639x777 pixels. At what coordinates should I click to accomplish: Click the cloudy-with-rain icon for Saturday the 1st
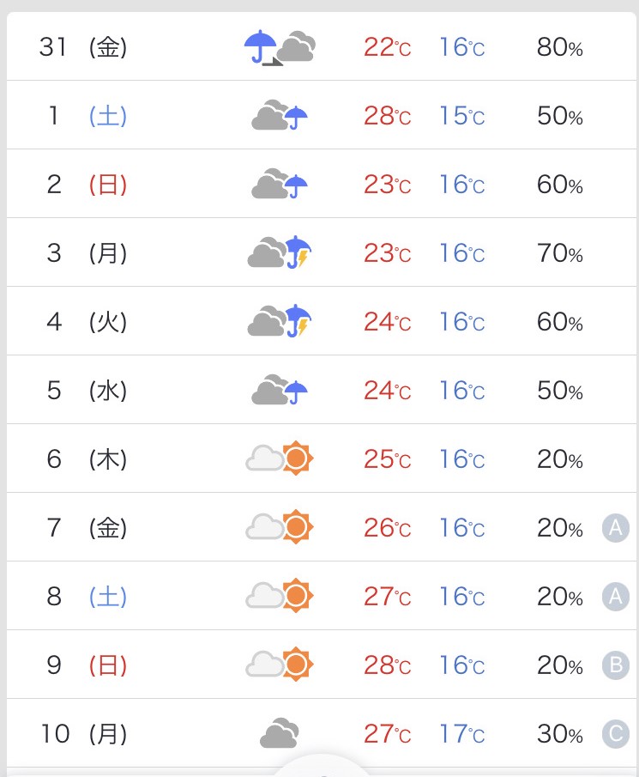click(x=280, y=115)
